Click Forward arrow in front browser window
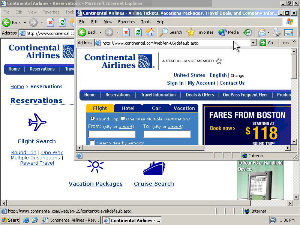 [x=109, y=32]
